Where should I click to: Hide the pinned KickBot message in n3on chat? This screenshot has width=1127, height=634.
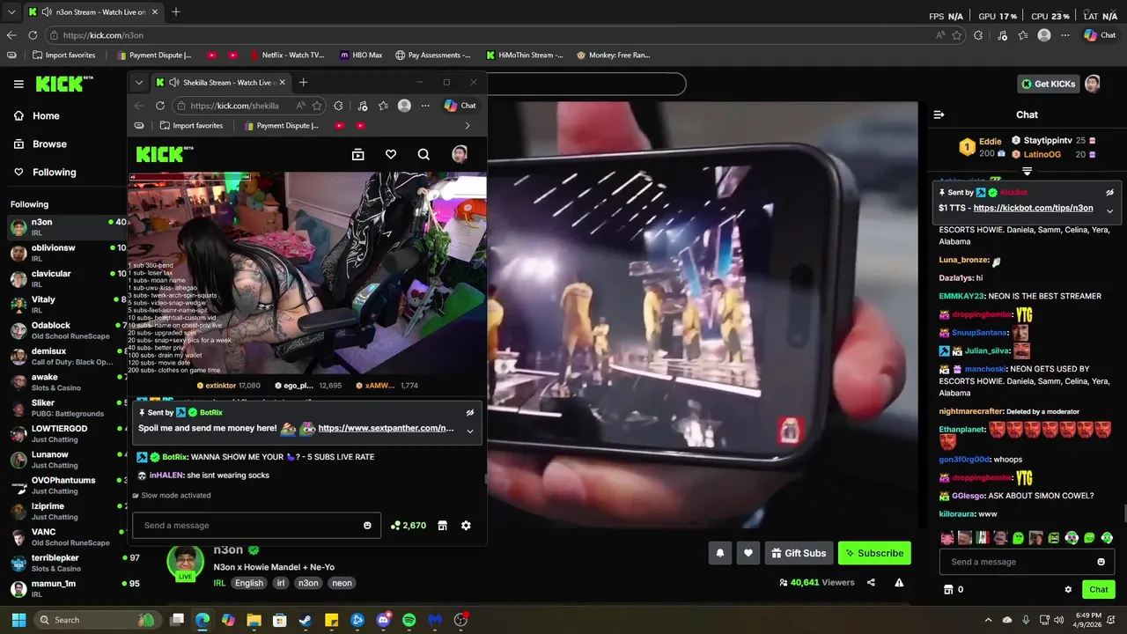click(1109, 192)
